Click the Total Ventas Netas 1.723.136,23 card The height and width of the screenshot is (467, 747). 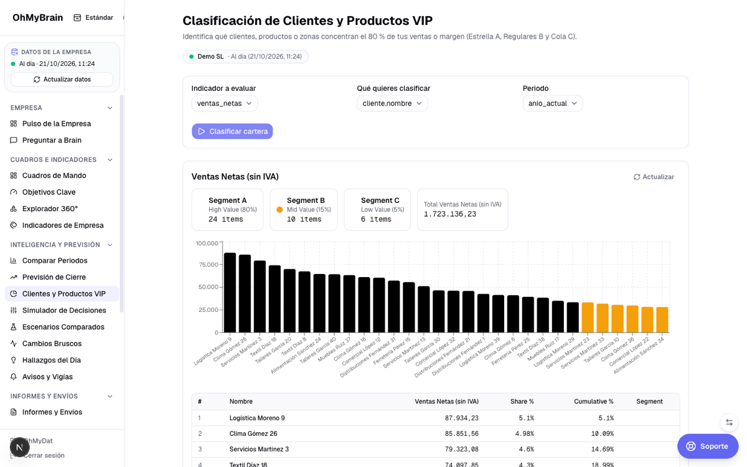(x=463, y=210)
